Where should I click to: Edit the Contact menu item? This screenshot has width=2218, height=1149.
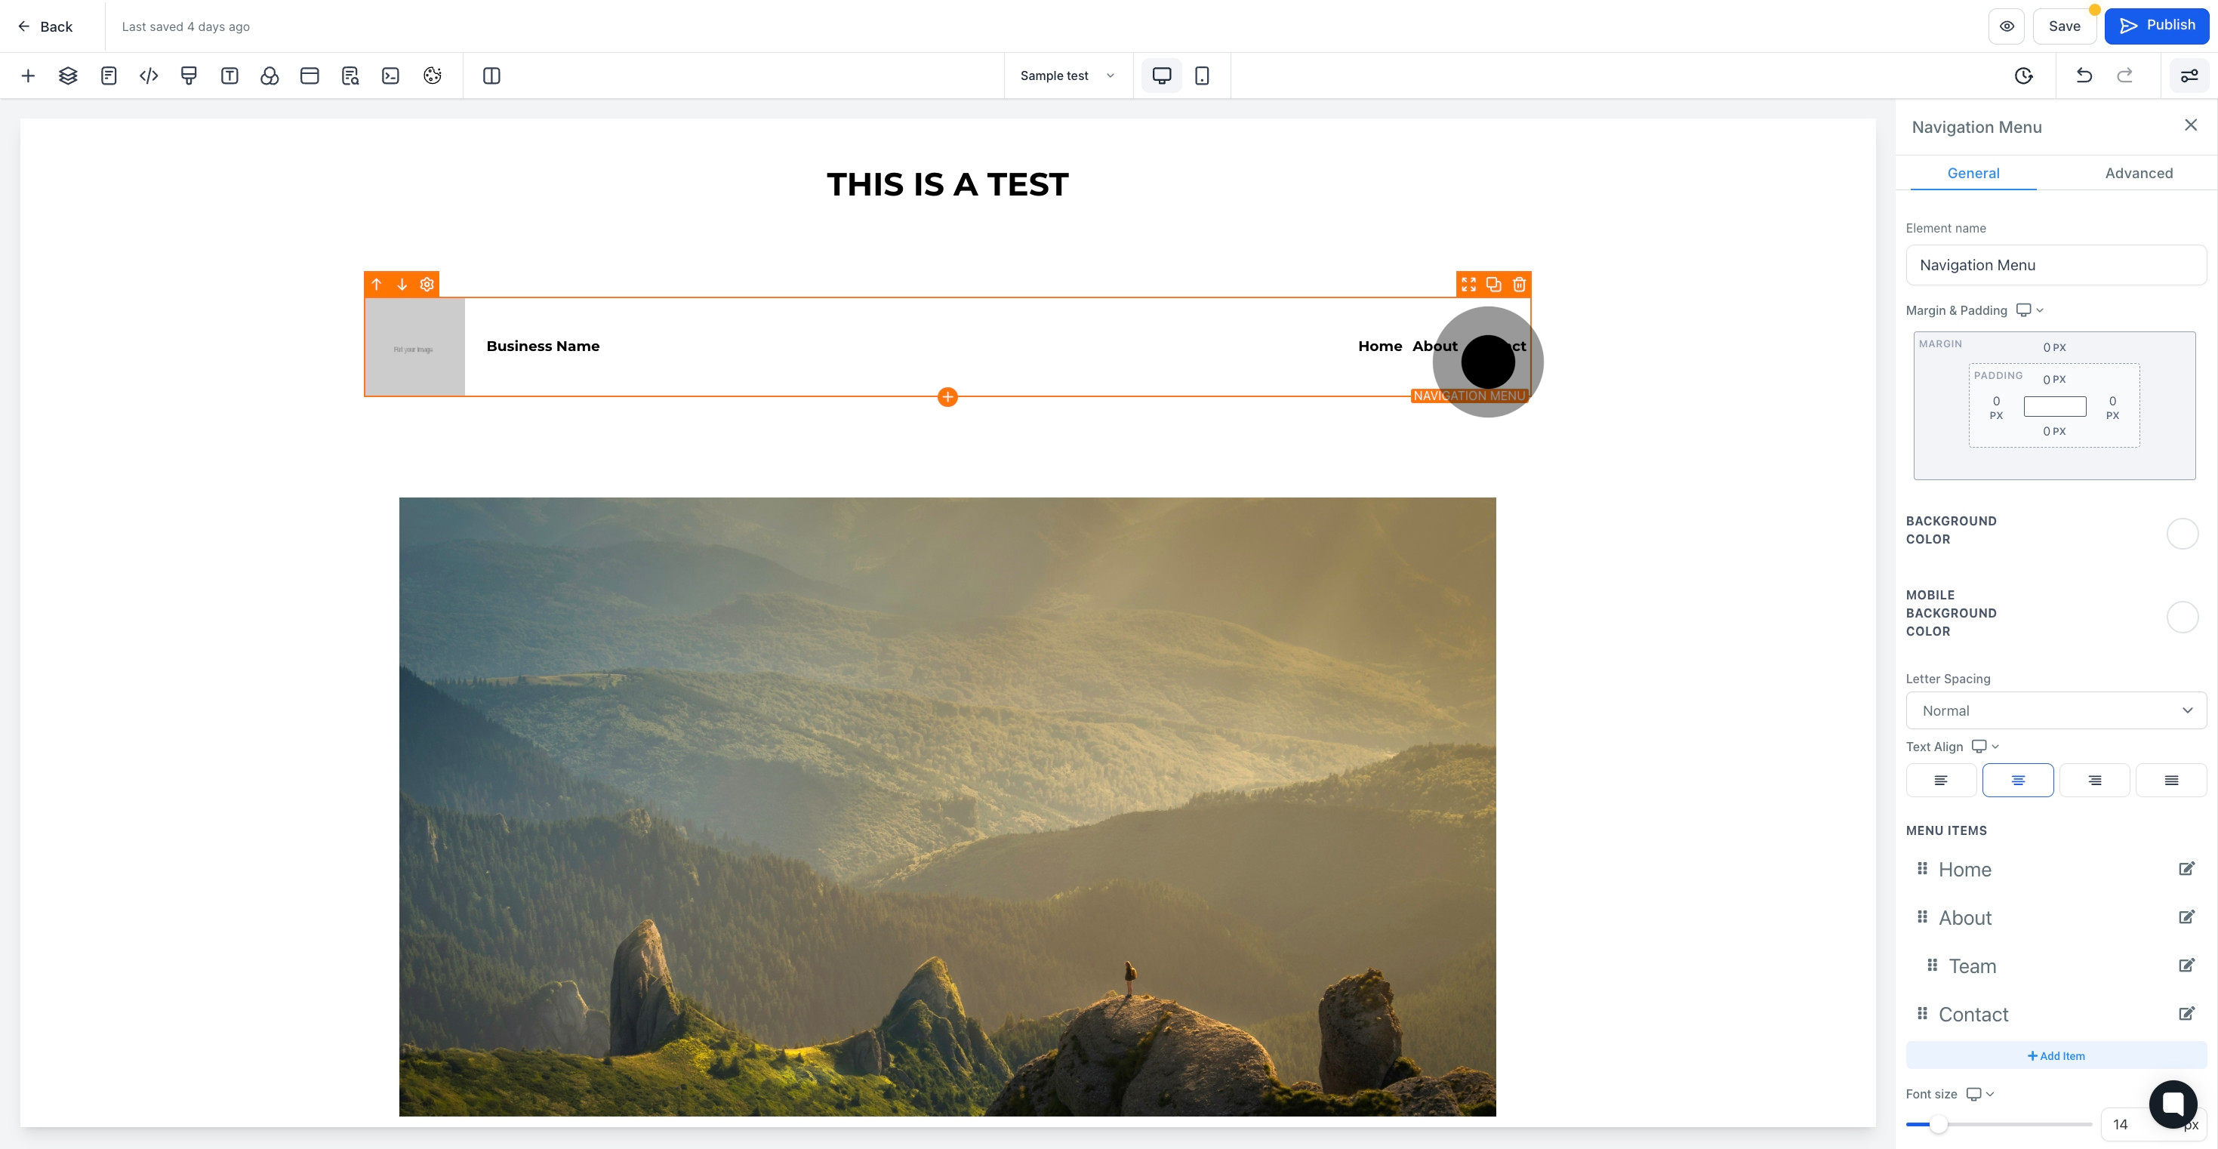pyautogui.click(x=2186, y=1013)
